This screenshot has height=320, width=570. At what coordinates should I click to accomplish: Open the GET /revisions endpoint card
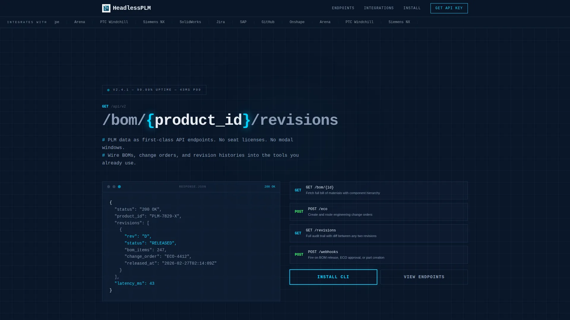tap(379, 233)
